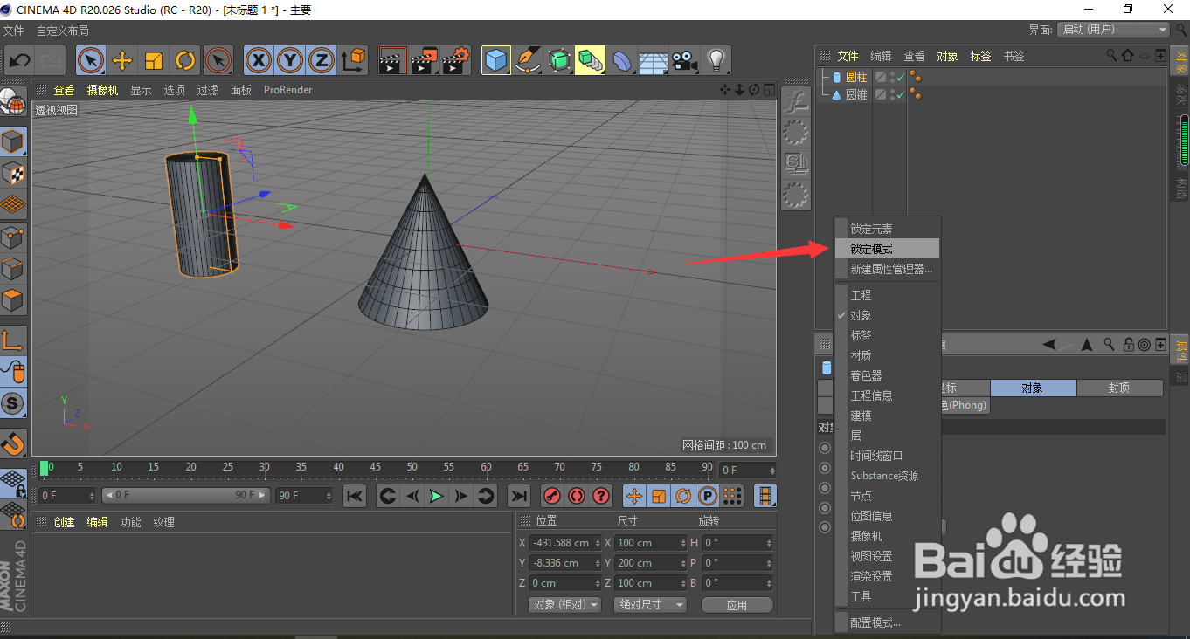Select Polygons mode in left sidebar
Screen dimensions: 1190x639
13,301
